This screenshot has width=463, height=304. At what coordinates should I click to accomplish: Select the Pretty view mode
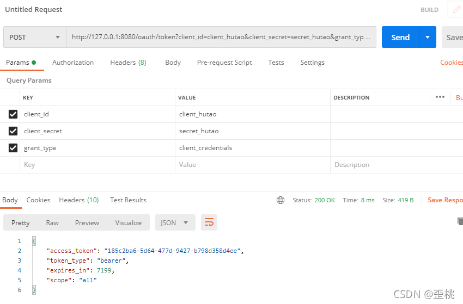pos(20,222)
